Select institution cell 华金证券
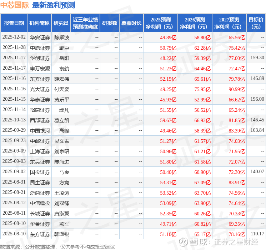Image resolution: width=266 pixels, height=250 pixels. (x=40, y=224)
